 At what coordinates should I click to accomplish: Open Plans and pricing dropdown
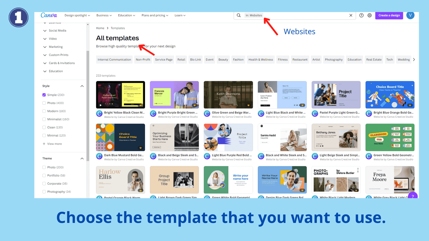(x=155, y=15)
